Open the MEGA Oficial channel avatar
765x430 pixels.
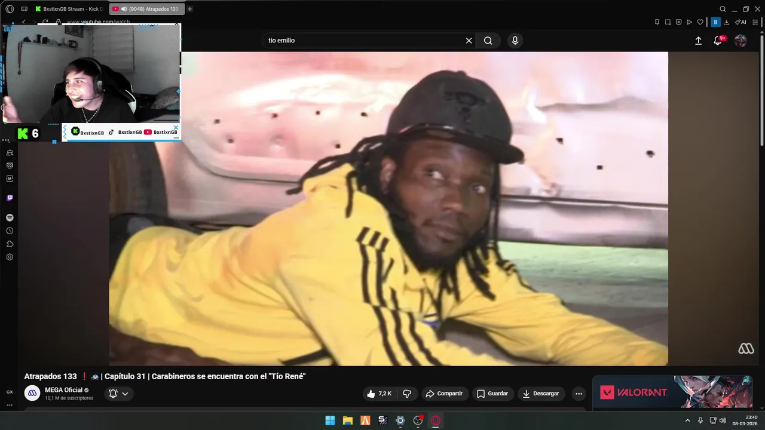tap(33, 393)
